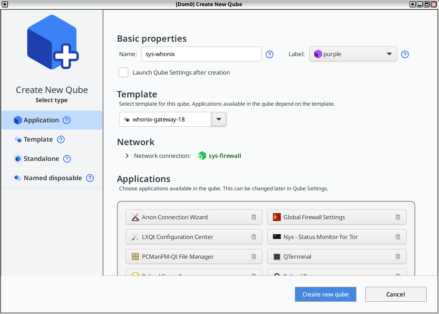The height and width of the screenshot is (314, 439).
Task: Click help icon beside Standalone type
Action: (x=67, y=159)
